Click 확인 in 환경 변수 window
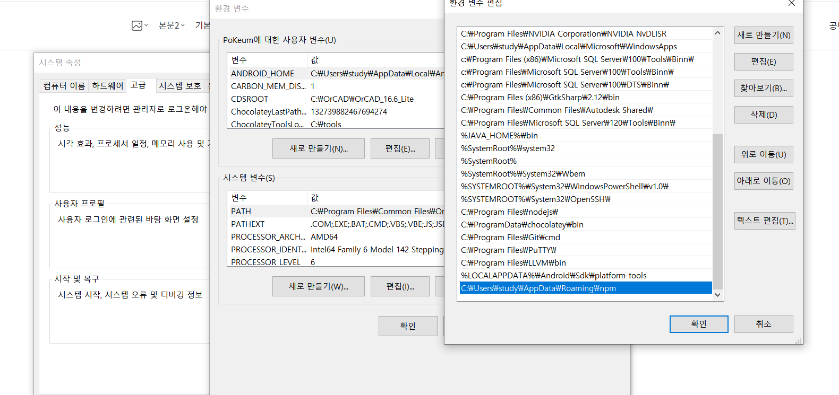 (408, 326)
